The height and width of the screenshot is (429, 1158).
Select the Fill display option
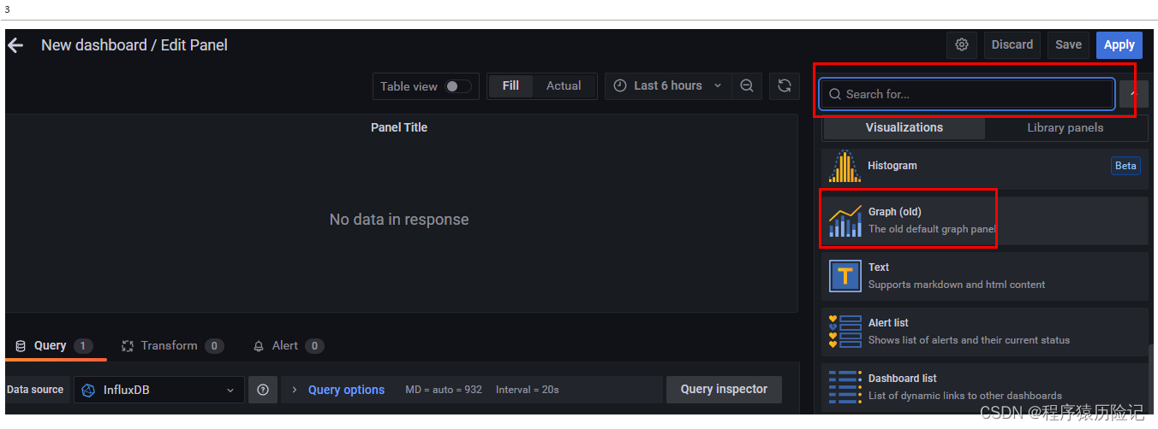click(510, 85)
